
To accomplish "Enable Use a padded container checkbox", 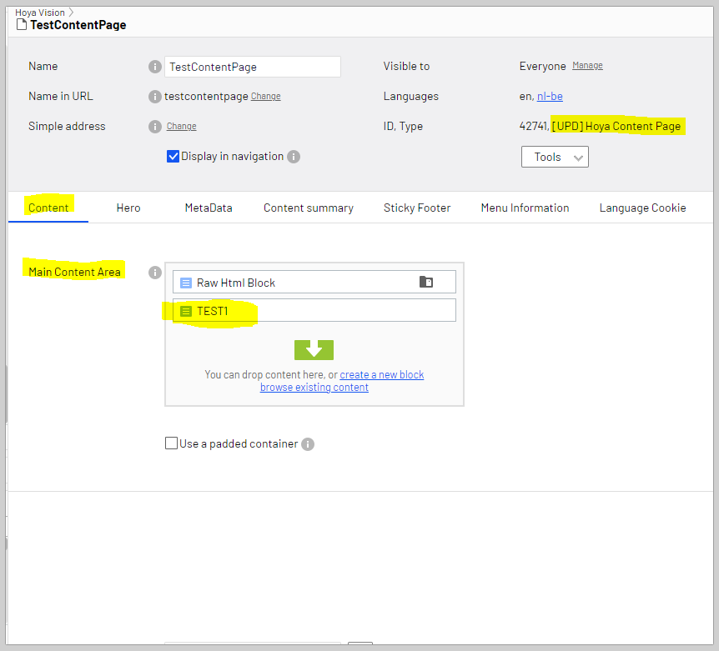I will tap(172, 443).
